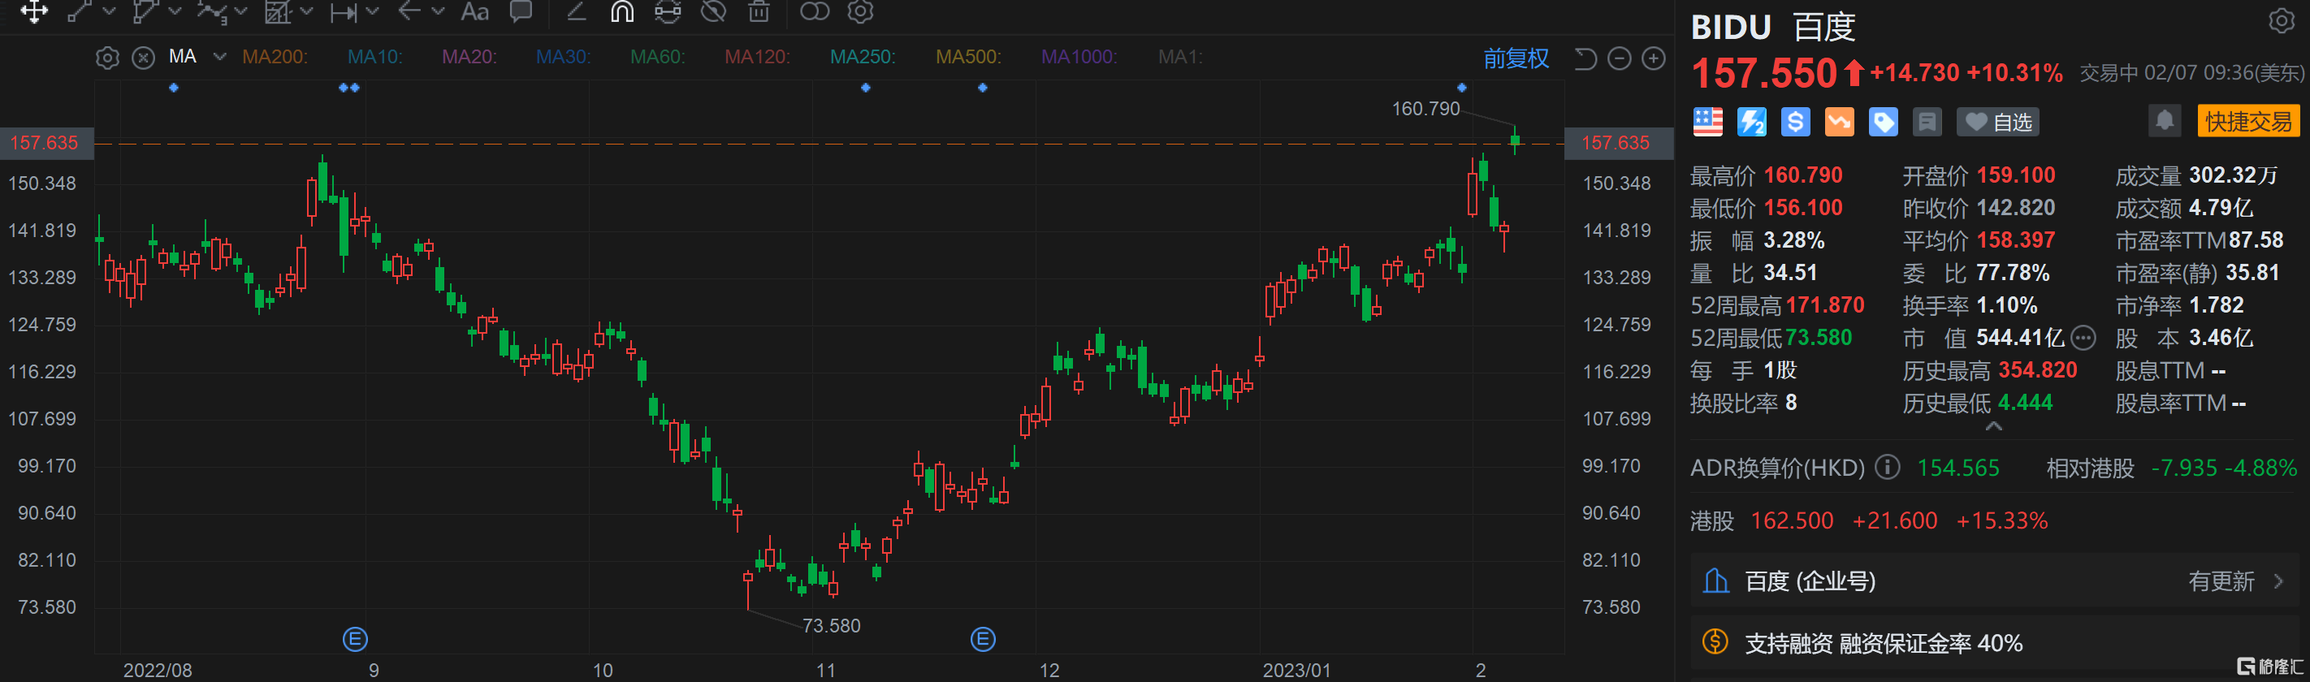
Task: Click the MA120 moving average label
Action: coord(757,58)
